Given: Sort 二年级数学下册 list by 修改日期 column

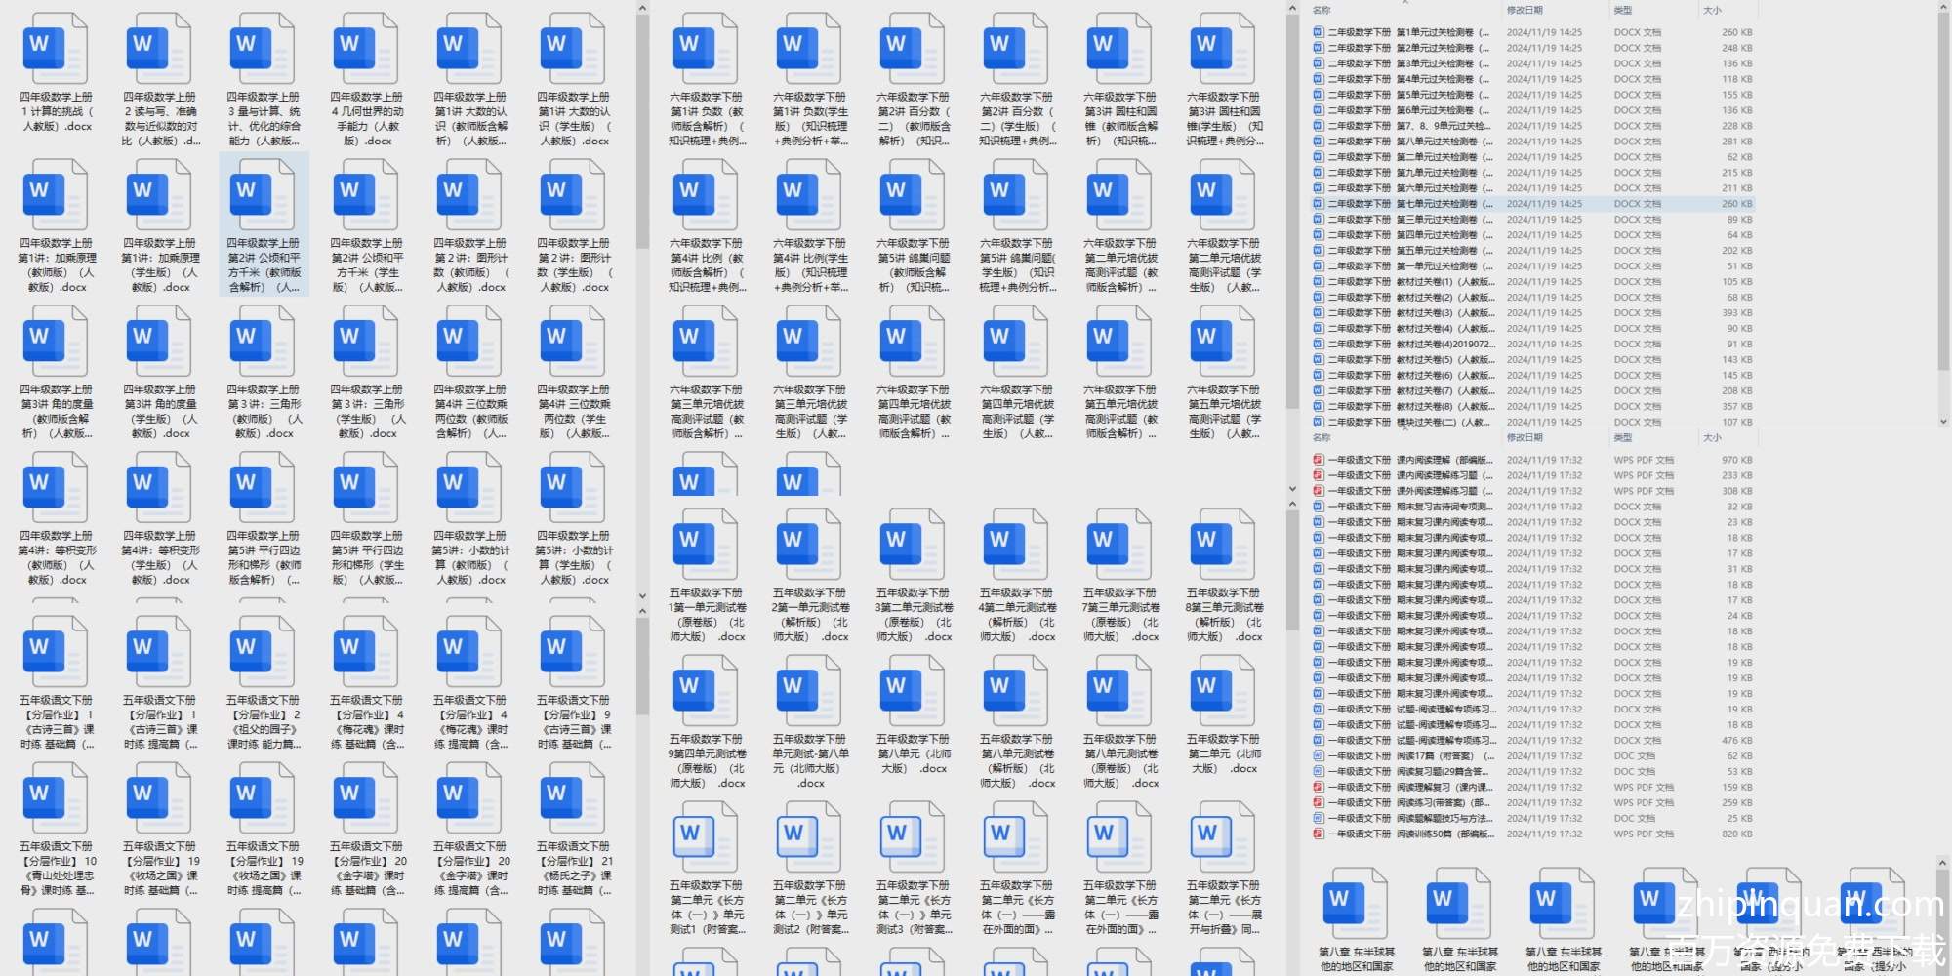Looking at the screenshot, I should (x=1525, y=10).
